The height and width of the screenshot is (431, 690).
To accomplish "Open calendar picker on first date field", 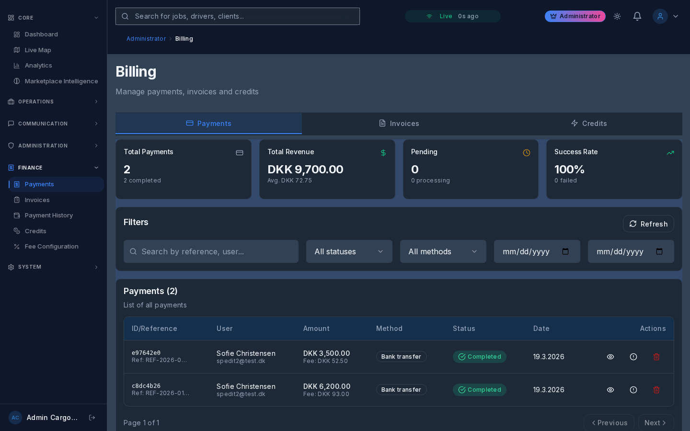I will click(x=565, y=251).
